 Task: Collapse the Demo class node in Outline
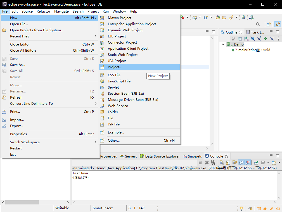coord(223,44)
